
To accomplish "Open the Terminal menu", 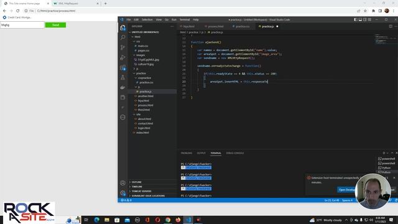I will [x=185, y=19].
